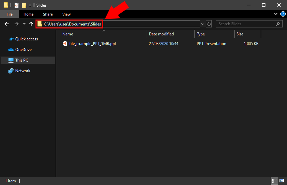287x185 pixels.
Task: Expand the address bar history dropdown
Action: tap(203, 24)
